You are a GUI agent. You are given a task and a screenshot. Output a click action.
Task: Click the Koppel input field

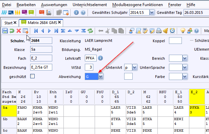[x=175, y=41]
